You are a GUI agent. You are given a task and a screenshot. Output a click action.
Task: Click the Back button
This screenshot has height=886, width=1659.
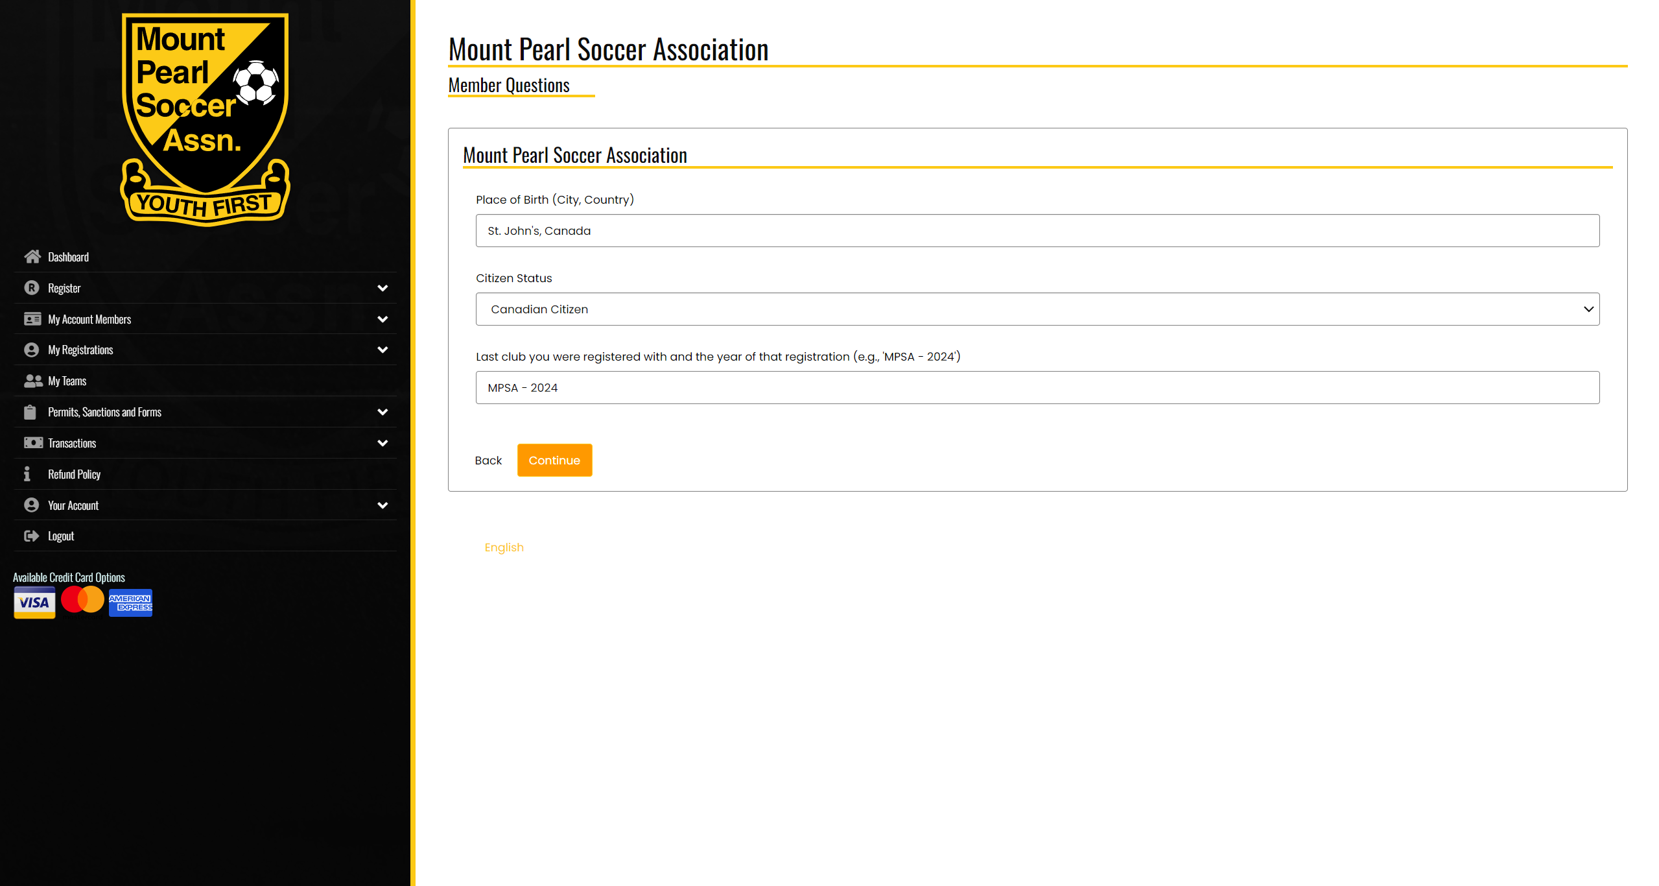(x=488, y=461)
